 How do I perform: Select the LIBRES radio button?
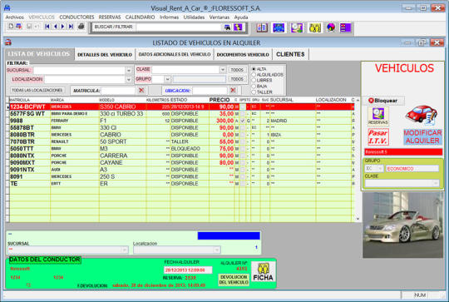[x=254, y=81]
